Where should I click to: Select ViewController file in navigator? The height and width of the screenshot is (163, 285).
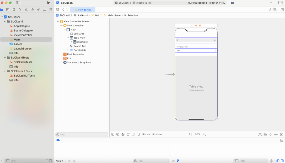[23, 35]
